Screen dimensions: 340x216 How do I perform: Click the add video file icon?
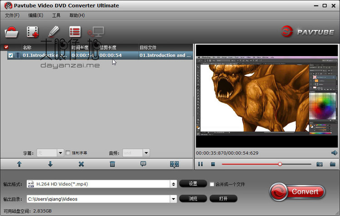33,32
